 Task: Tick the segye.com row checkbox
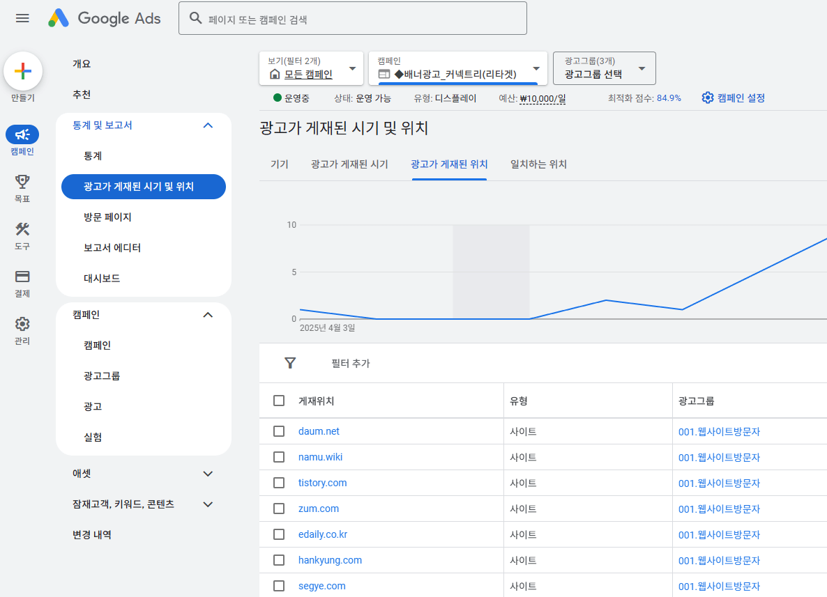279,586
